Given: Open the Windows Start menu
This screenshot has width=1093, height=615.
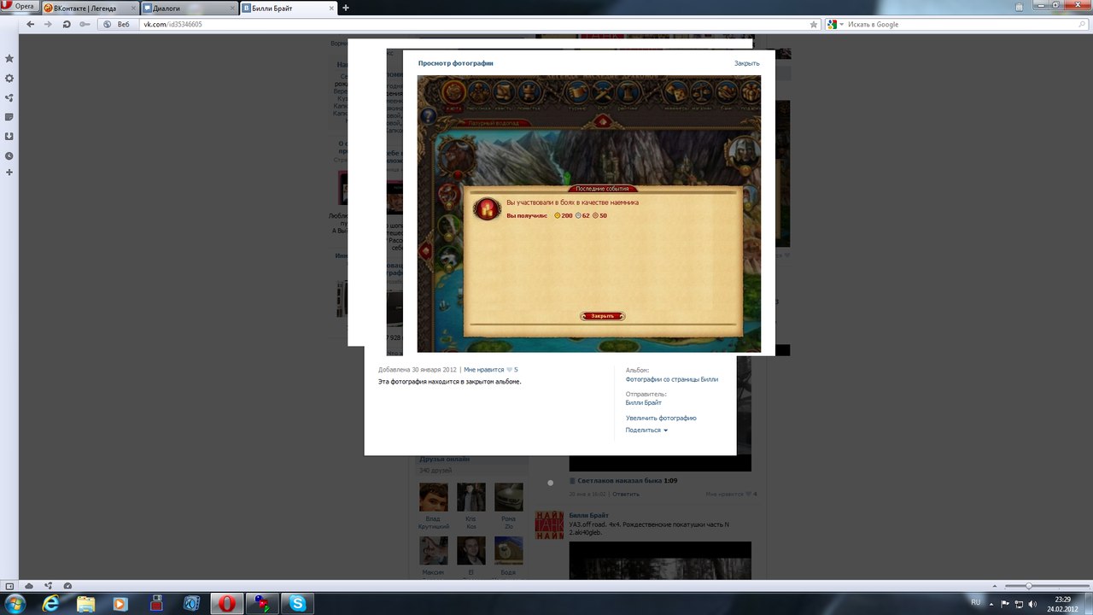Looking at the screenshot, I should [x=15, y=604].
